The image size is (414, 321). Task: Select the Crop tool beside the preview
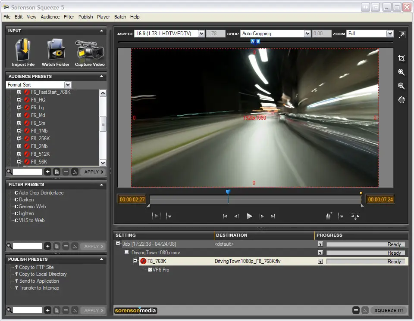[401, 58]
